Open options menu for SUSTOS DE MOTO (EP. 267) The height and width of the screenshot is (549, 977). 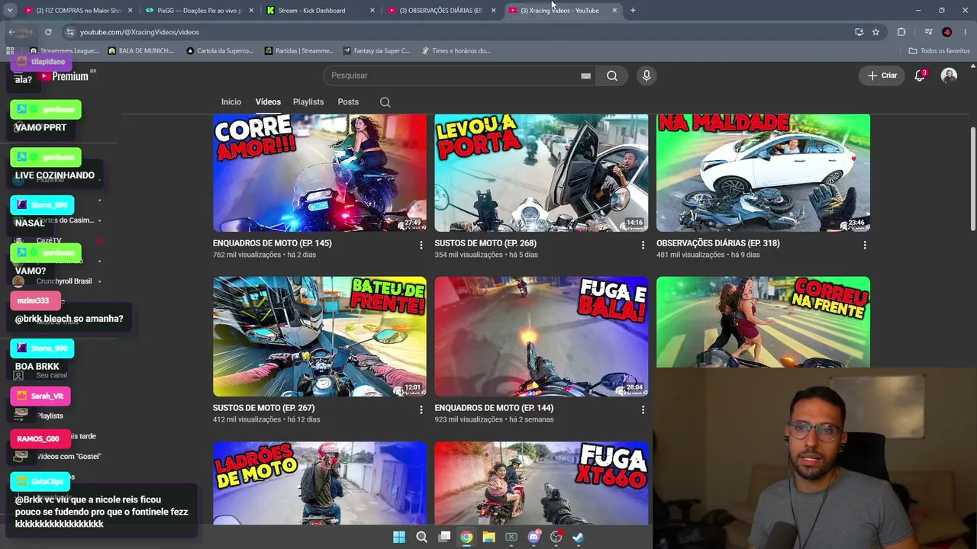click(421, 409)
